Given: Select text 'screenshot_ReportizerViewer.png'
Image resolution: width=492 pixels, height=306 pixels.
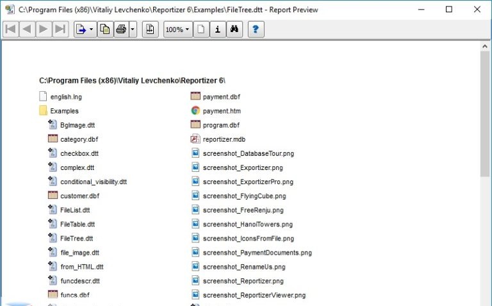Looking at the screenshot, I should 254,295.
